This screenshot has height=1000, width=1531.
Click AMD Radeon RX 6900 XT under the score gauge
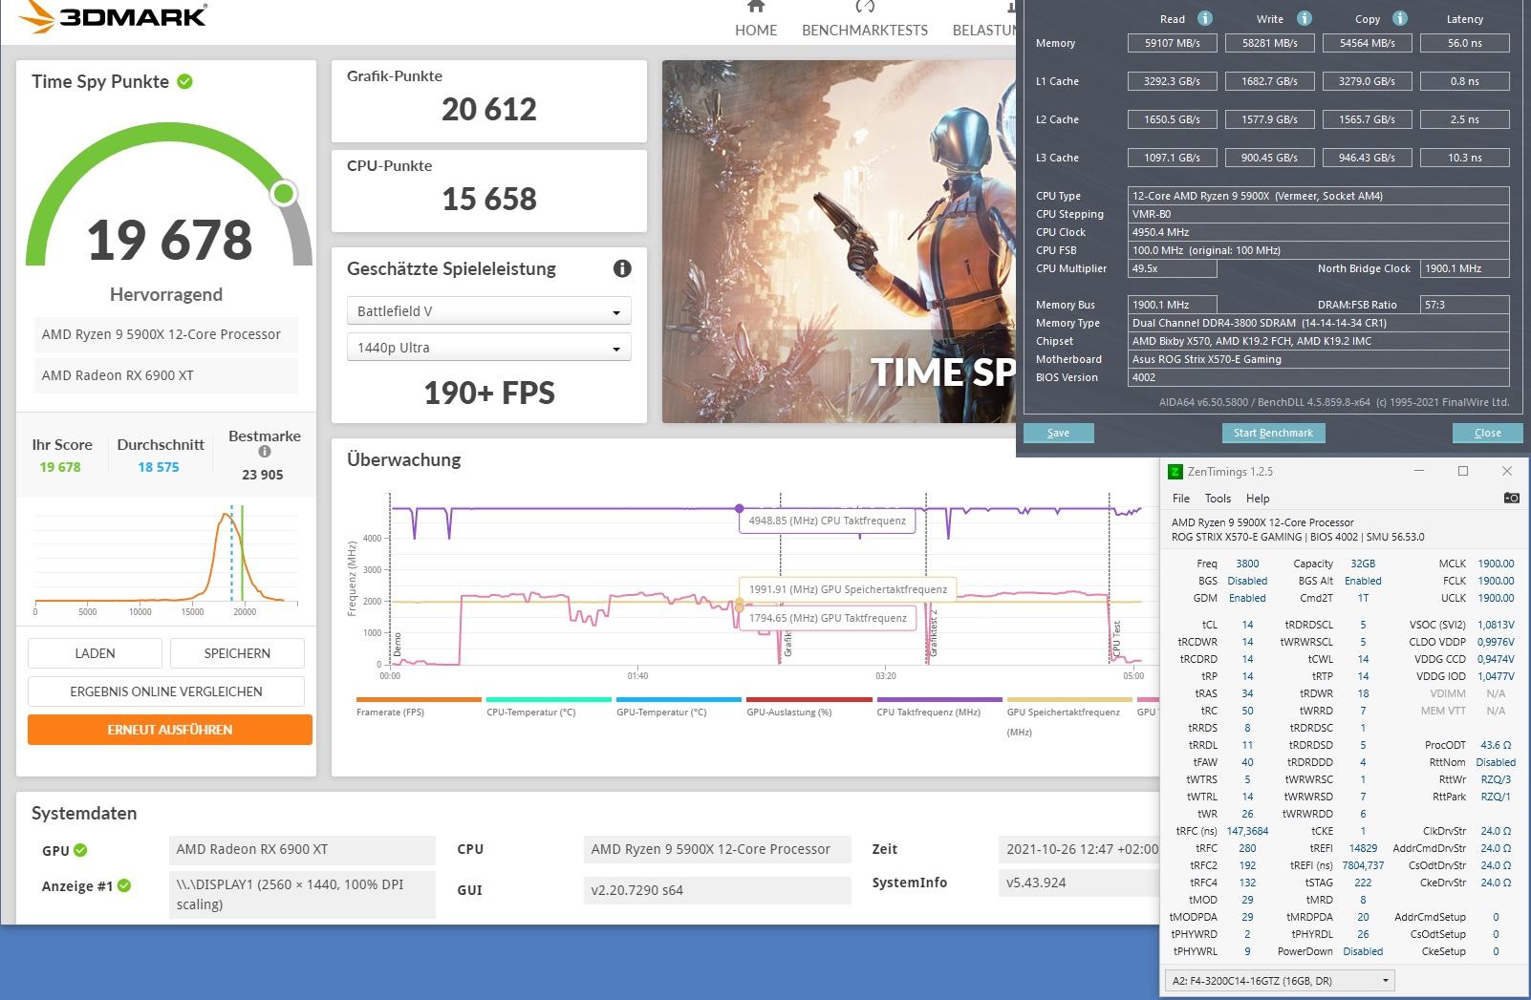pos(166,375)
